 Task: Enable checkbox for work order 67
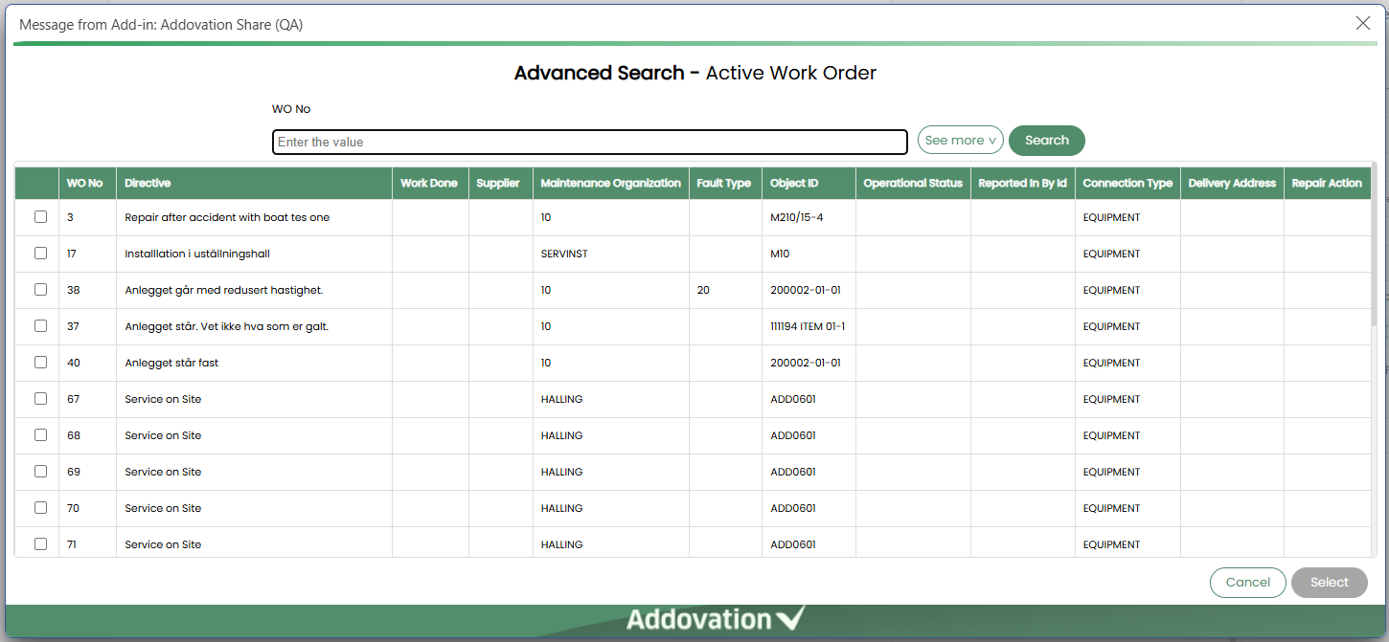click(40, 399)
